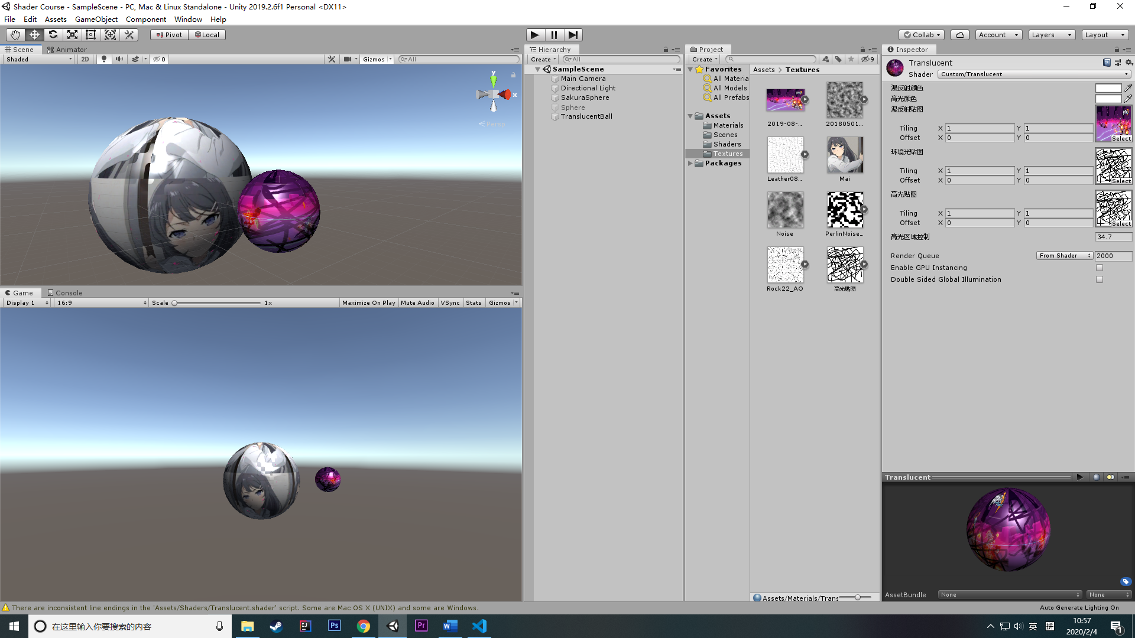
Task: Open the Render Queue dropdown
Action: pyautogui.click(x=1064, y=255)
